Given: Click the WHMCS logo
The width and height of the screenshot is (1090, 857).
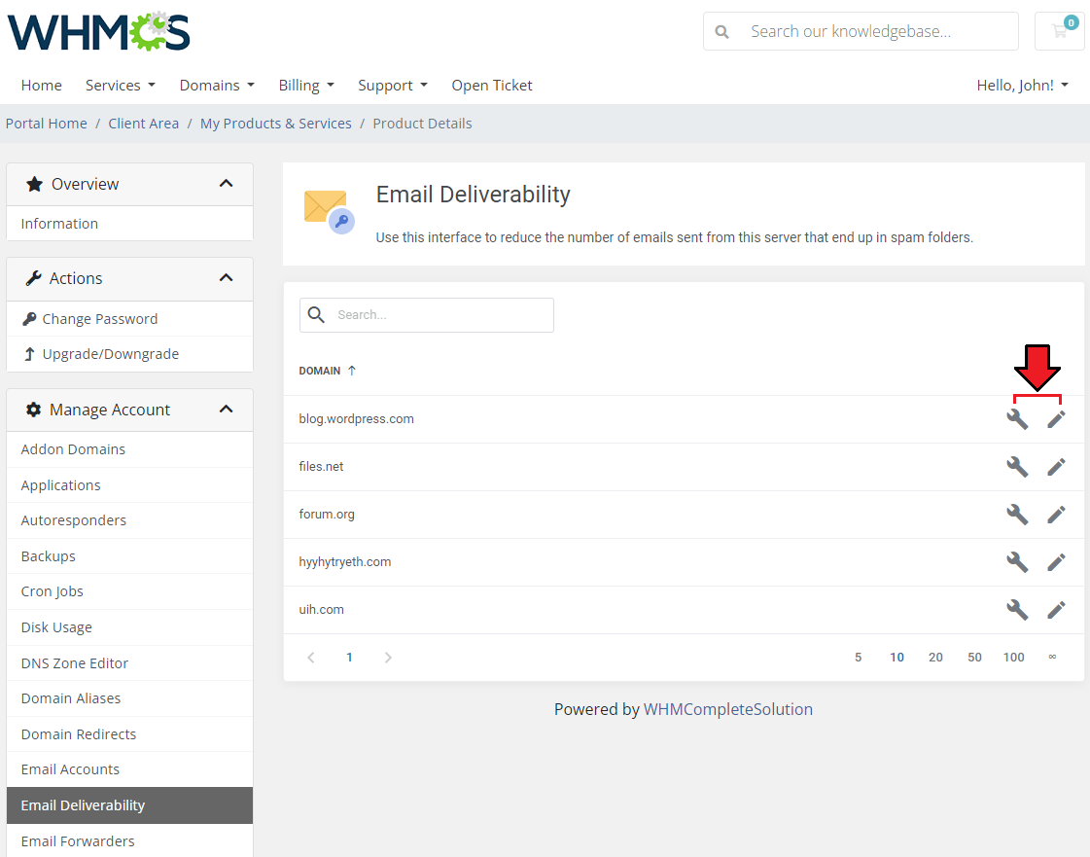Looking at the screenshot, I should [98, 31].
